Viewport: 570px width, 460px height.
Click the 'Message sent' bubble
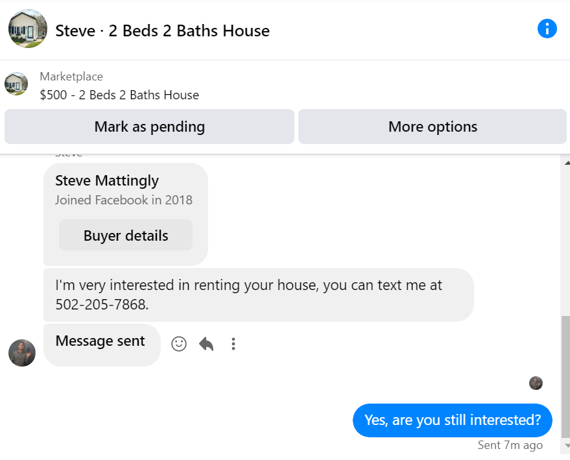101,342
